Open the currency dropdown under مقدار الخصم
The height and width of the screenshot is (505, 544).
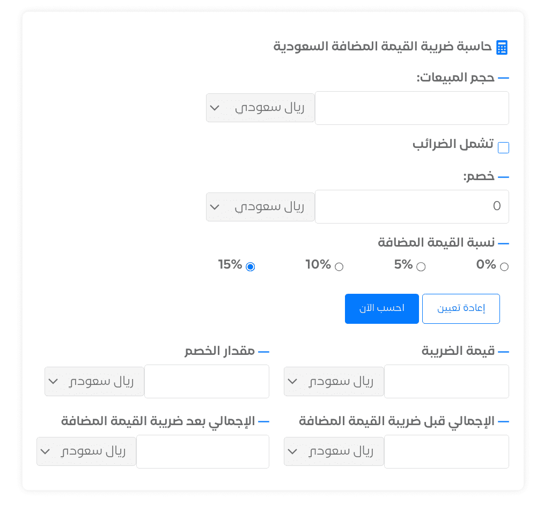94,381
